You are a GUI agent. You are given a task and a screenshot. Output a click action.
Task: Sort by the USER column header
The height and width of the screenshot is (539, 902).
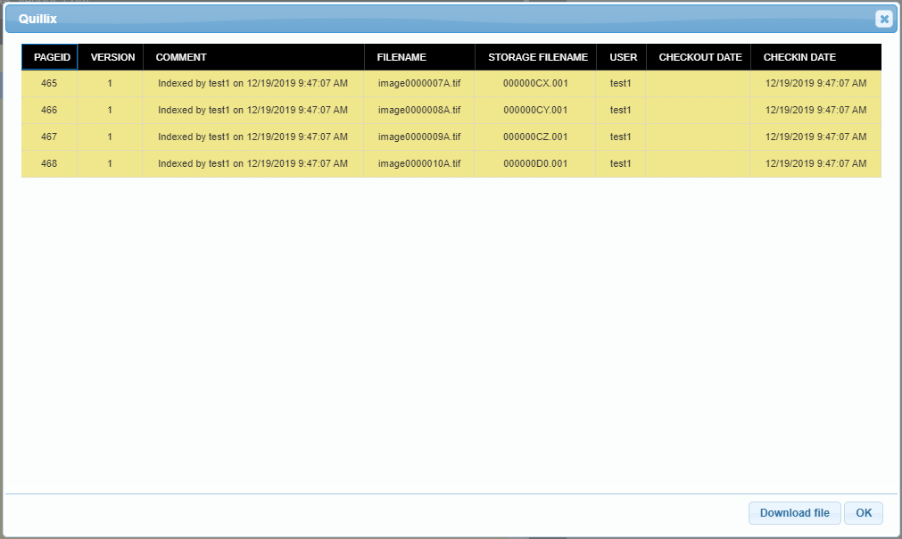pos(623,57)
